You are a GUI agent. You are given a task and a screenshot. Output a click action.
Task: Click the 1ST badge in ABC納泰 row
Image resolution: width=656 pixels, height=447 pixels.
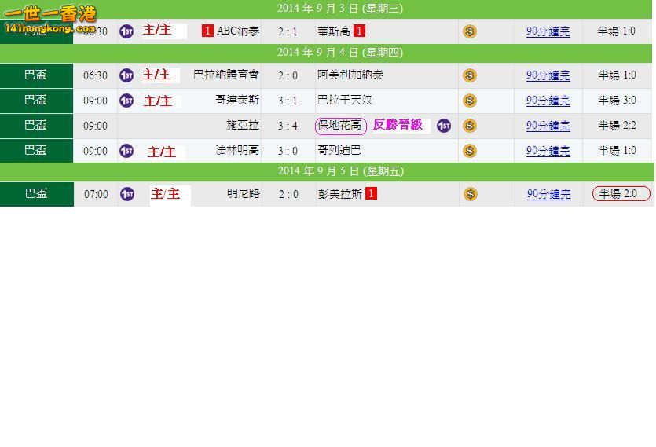126,31
